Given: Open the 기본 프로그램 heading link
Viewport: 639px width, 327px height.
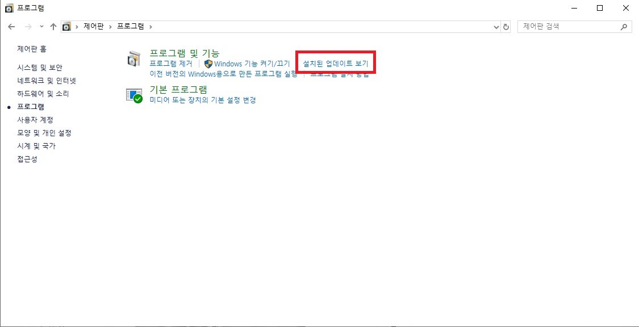Looking at the screenshot, I should 178,90.
